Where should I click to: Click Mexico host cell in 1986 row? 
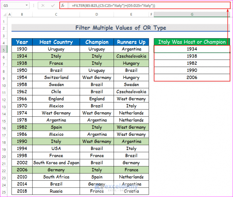(56, 134)
